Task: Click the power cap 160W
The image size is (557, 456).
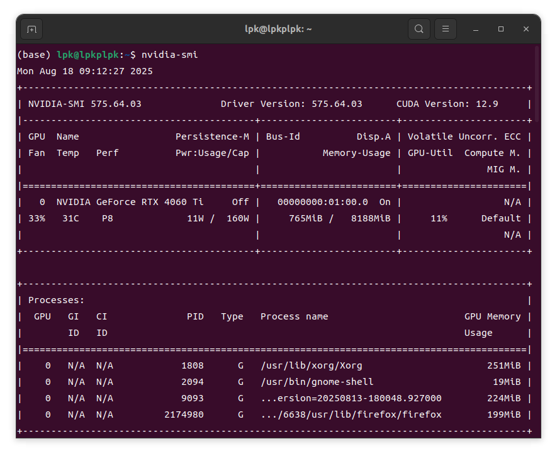Action: [238, 218]
